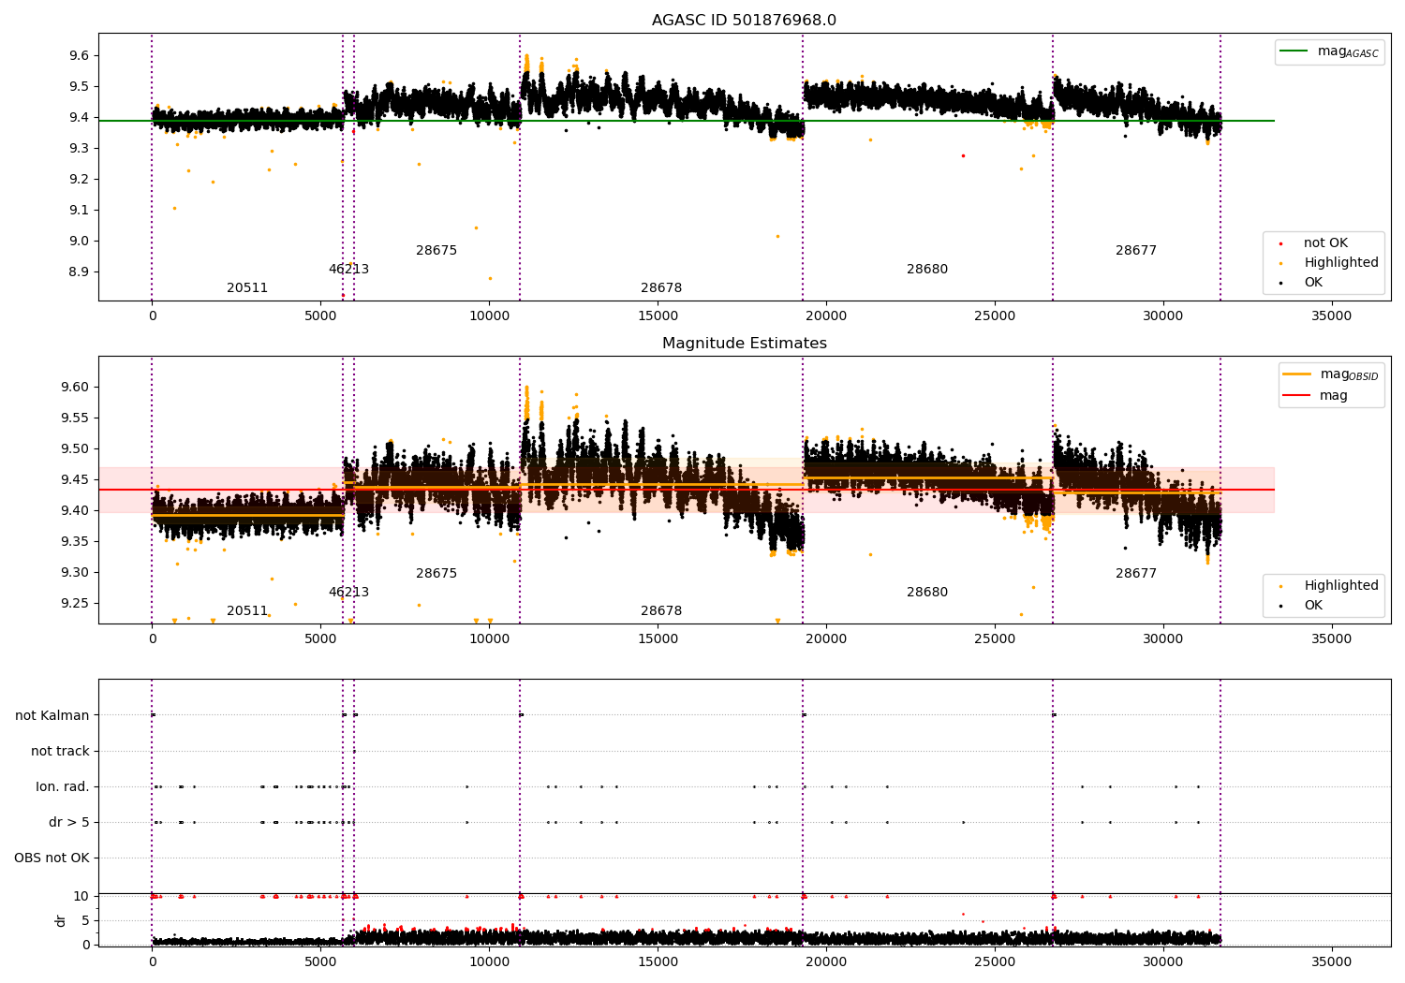
Task: Click the 9.2 y-axis tick in top plot
Action: click(79, 180)
